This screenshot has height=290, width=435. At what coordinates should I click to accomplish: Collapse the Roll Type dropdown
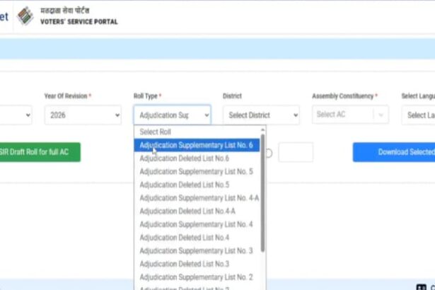pos(172,115)
